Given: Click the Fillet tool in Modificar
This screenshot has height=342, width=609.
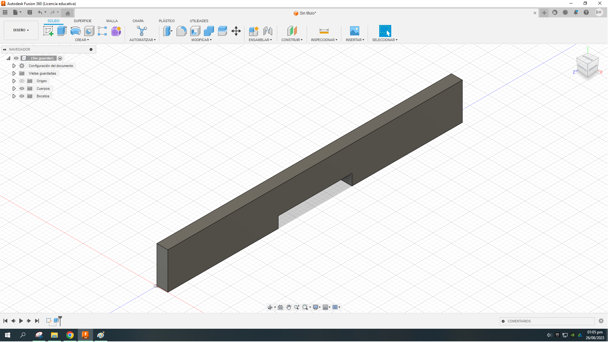Looking at the screenshot, I should (x=181, y=31).
